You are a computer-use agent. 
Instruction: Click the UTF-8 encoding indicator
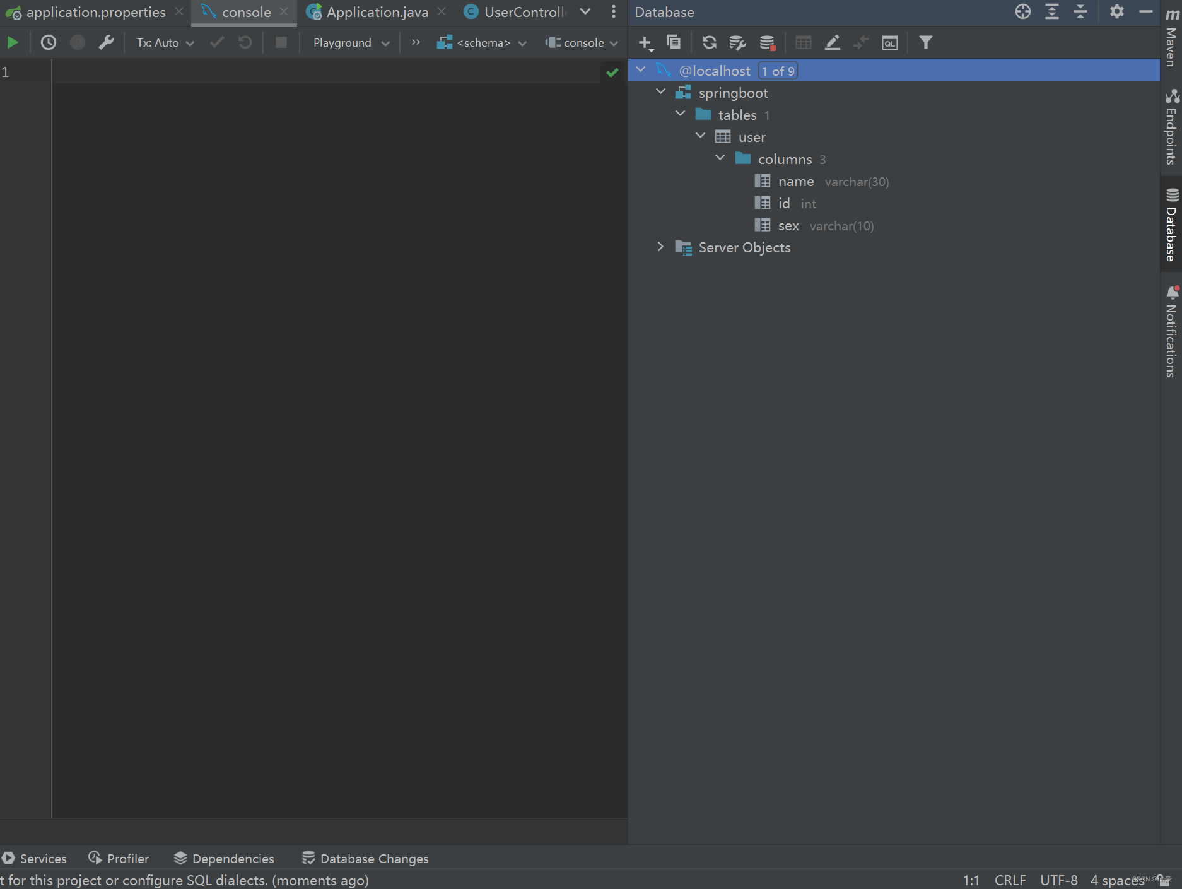pos(1058,880)
